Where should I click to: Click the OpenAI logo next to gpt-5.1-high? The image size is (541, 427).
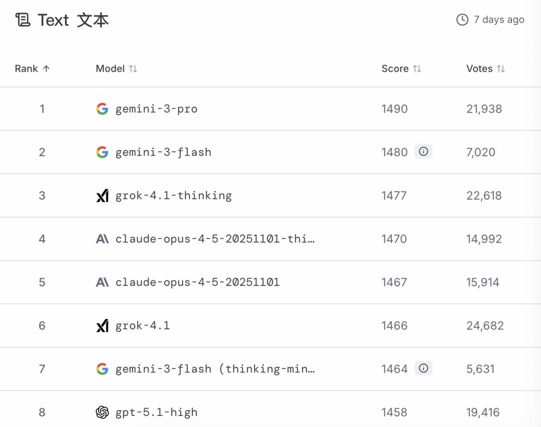(x=102, y=412)
